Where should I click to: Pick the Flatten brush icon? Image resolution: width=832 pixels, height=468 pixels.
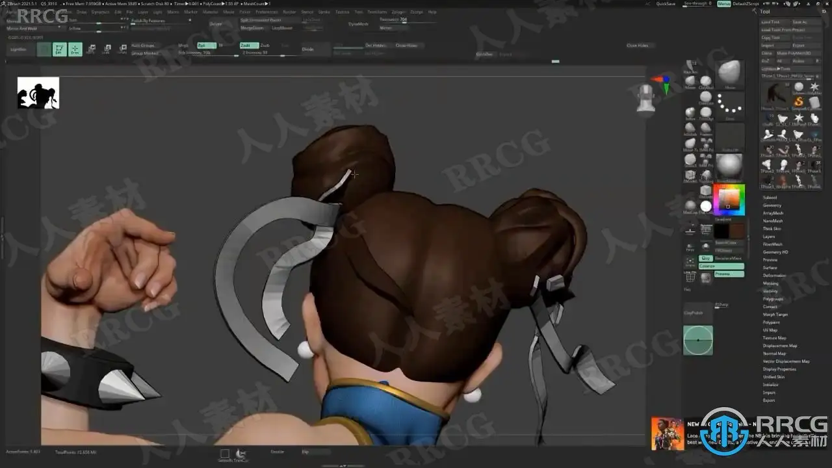(706, 129)
